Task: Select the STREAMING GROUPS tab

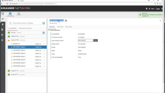Action: coord(25,28)
